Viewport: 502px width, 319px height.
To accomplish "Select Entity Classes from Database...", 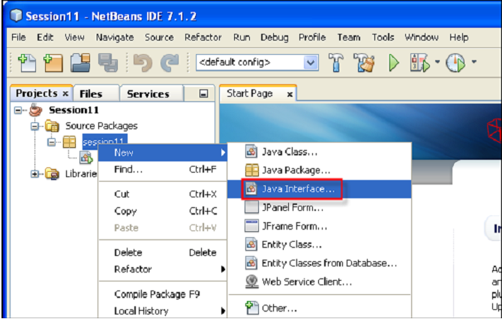I will [x=319, y=263].
